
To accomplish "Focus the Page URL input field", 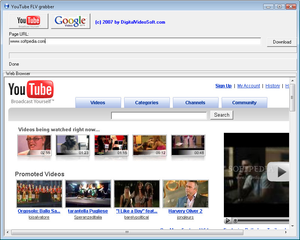I will pyautogui.click(x=135, y=41).
